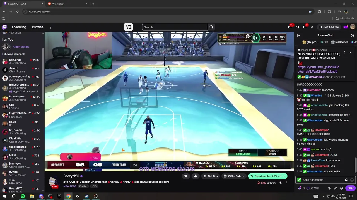Collapse the pinned message chevron

tap(350, 53)
